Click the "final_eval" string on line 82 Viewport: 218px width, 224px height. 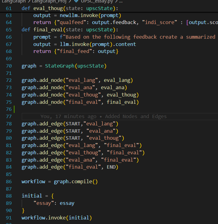point(124,153)
